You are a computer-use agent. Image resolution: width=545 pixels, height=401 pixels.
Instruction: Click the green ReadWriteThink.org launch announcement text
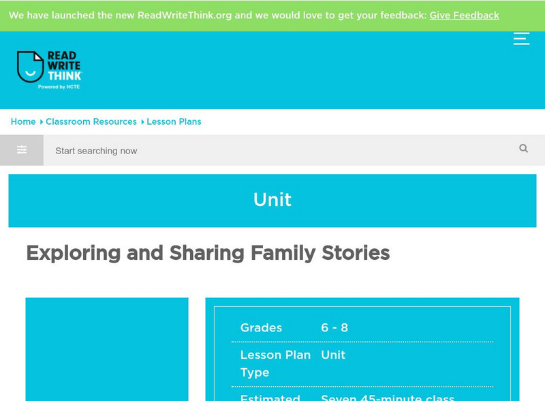pyautogui.click(x=217, y=15)
